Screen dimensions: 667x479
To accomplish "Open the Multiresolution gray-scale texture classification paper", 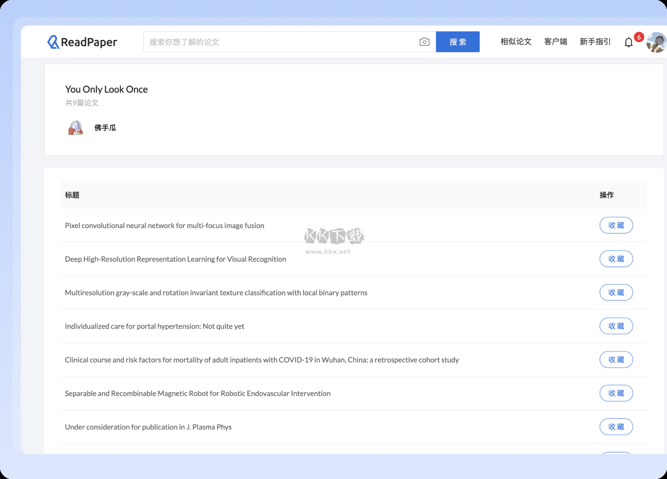I will (216, 293).
